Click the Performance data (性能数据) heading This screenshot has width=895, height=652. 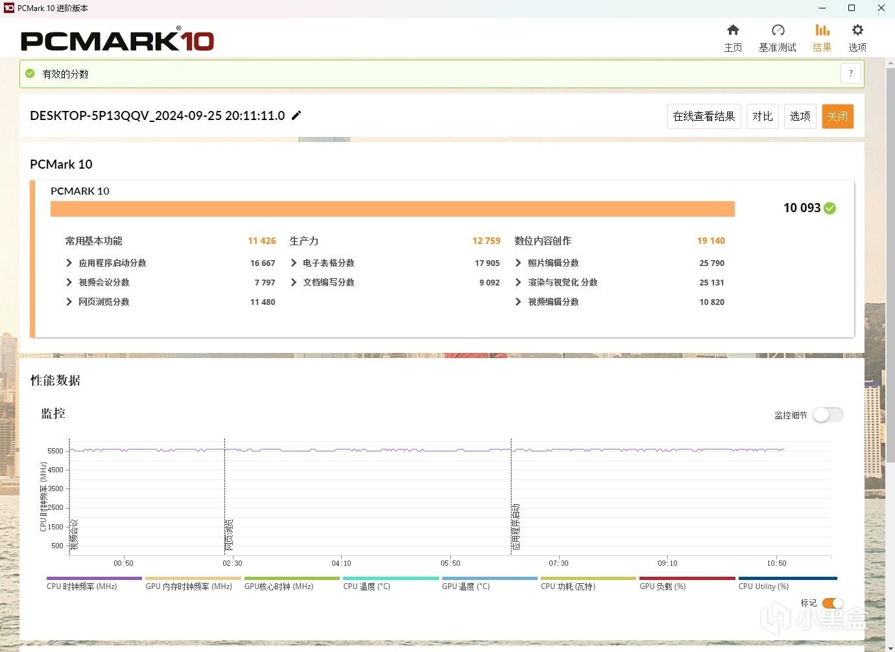pos(55,380)
